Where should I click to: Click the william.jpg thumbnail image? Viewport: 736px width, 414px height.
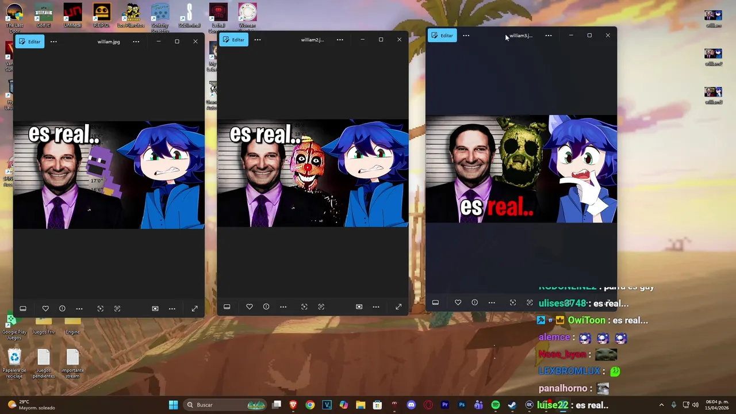pyautogui.click(x=109, y=175)
